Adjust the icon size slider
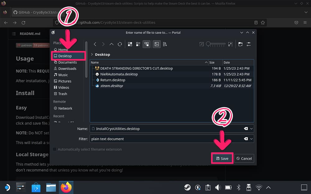 [x=216, y=44]
